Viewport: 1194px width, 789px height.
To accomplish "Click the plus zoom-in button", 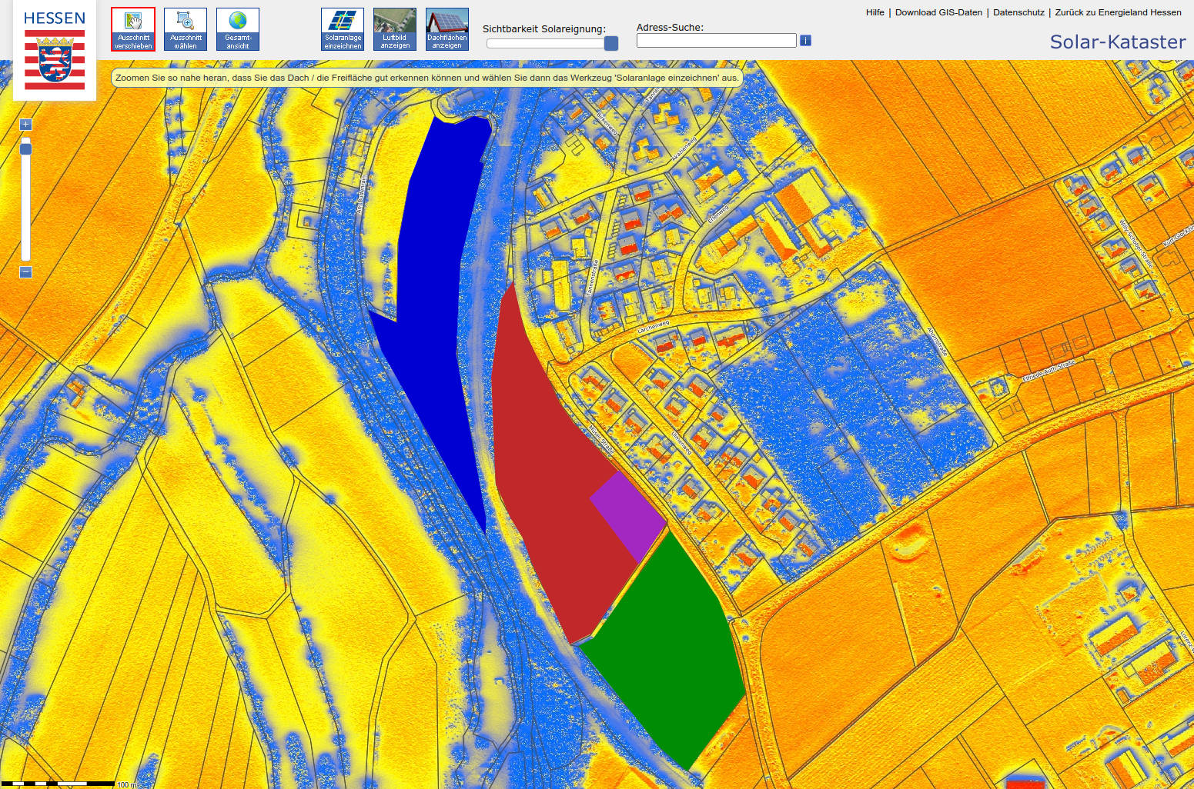I will click(x=25, y=125).
